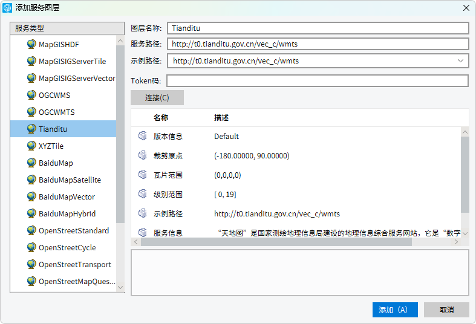Click the 版本信息 row icon

pyautogui.click(x=143, y=136)
